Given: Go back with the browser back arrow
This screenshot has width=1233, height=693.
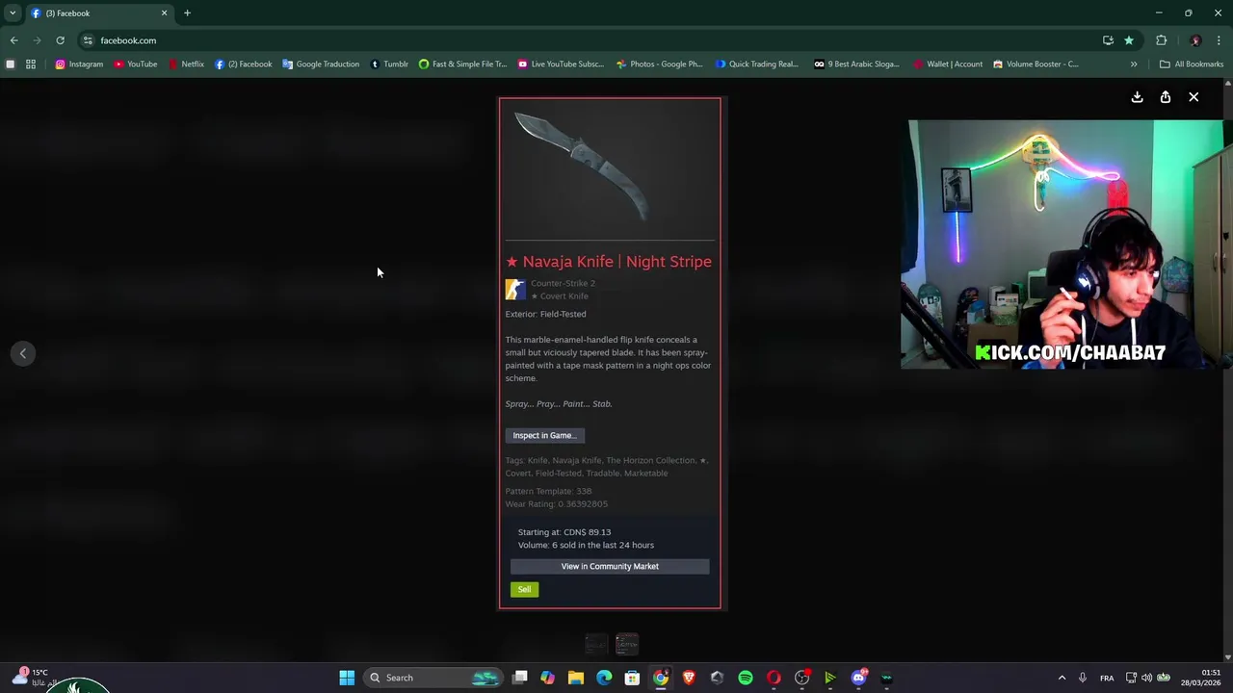Looking at the screenshot, I should tap(13, 40).
